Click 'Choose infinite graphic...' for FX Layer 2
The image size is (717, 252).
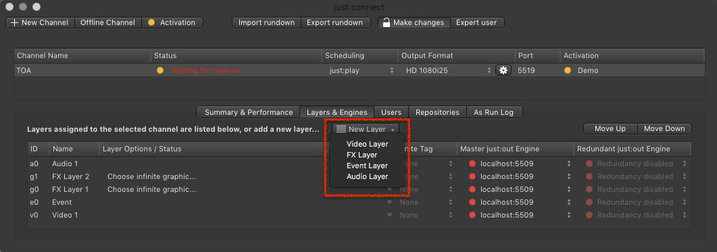151,176
